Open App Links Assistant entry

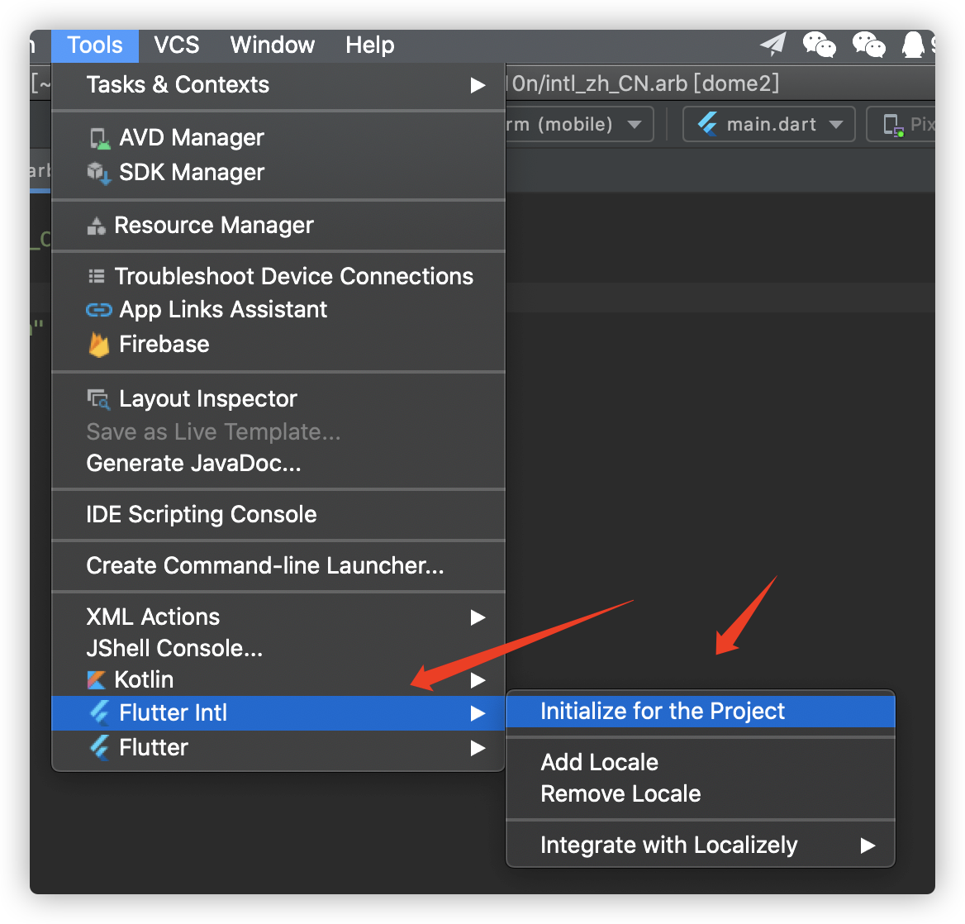point(278,310)
